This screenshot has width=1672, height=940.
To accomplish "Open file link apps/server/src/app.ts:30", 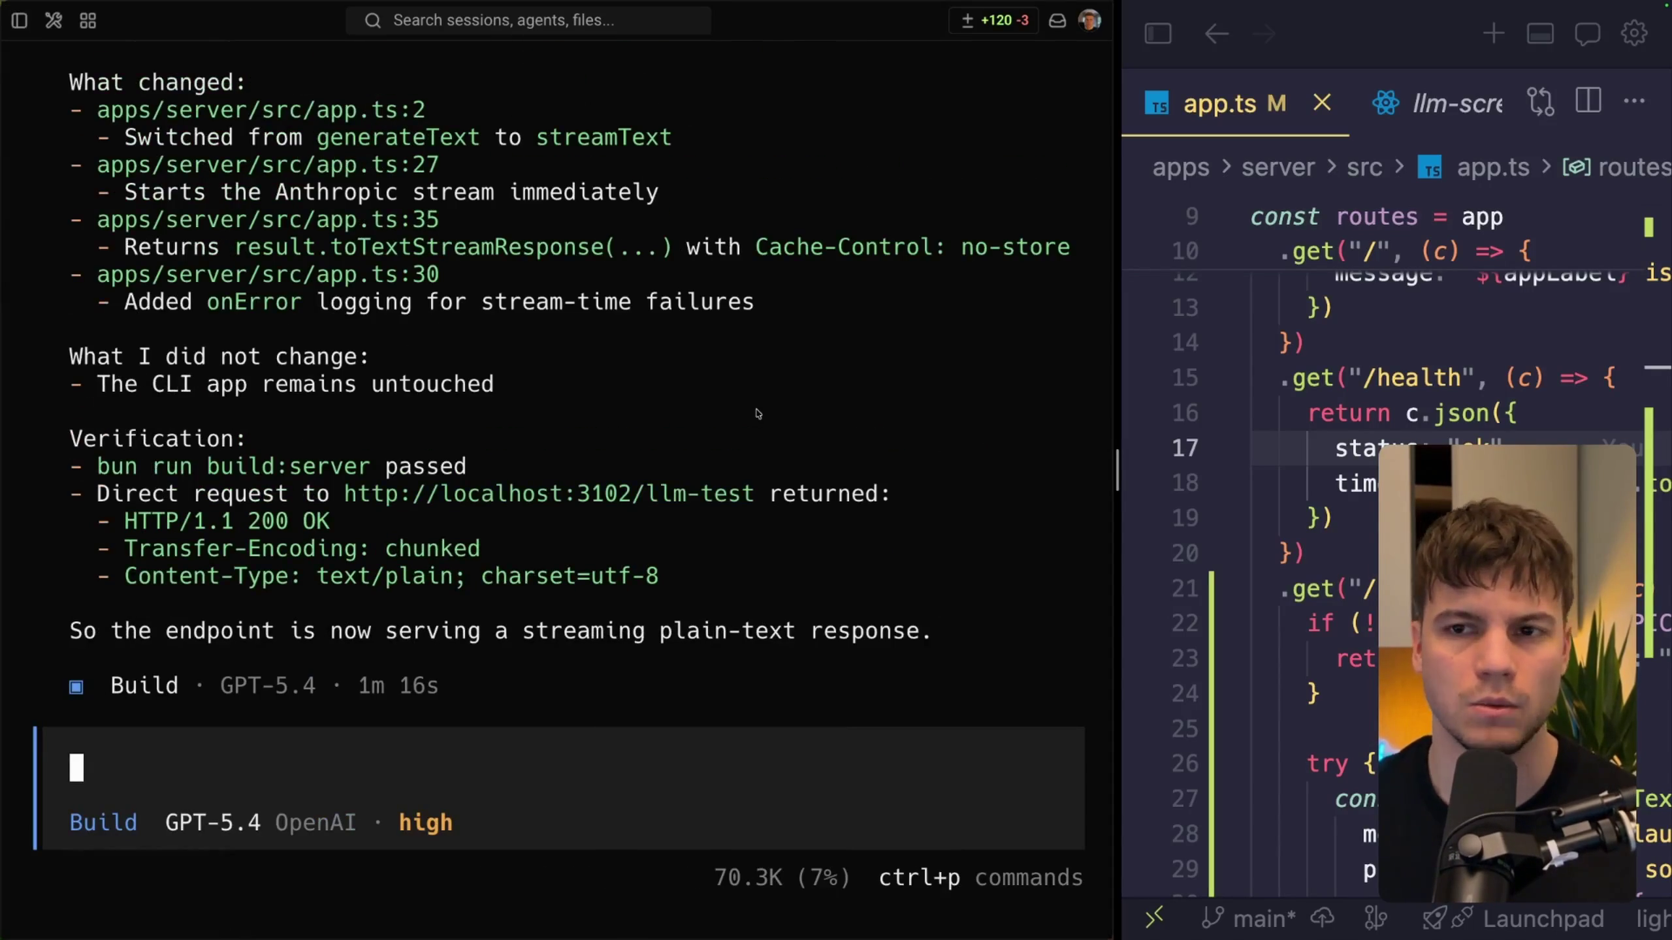I will (268, 274).
